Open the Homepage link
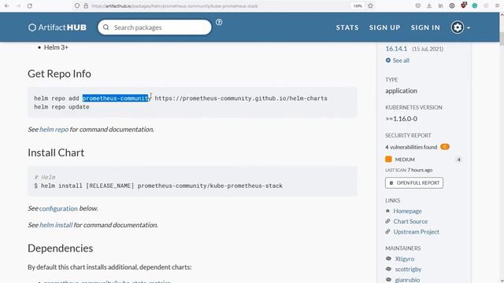This screenshot has height=283, width=504. (x=407, y=211)
